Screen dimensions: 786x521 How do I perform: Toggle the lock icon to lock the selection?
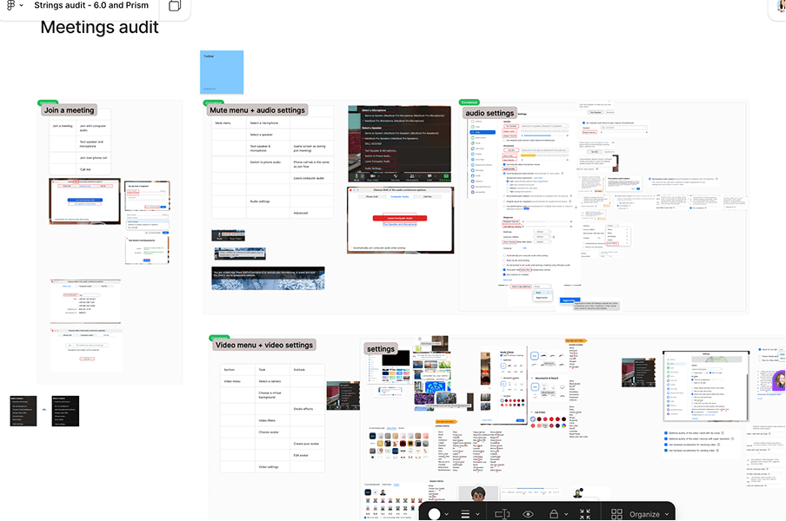pyautogui.click(x=554, y=513)
